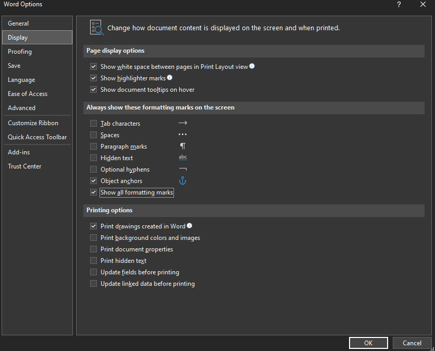Enable Print hidden text option
This screenshot has width=435, height=351.
point(93,260)
